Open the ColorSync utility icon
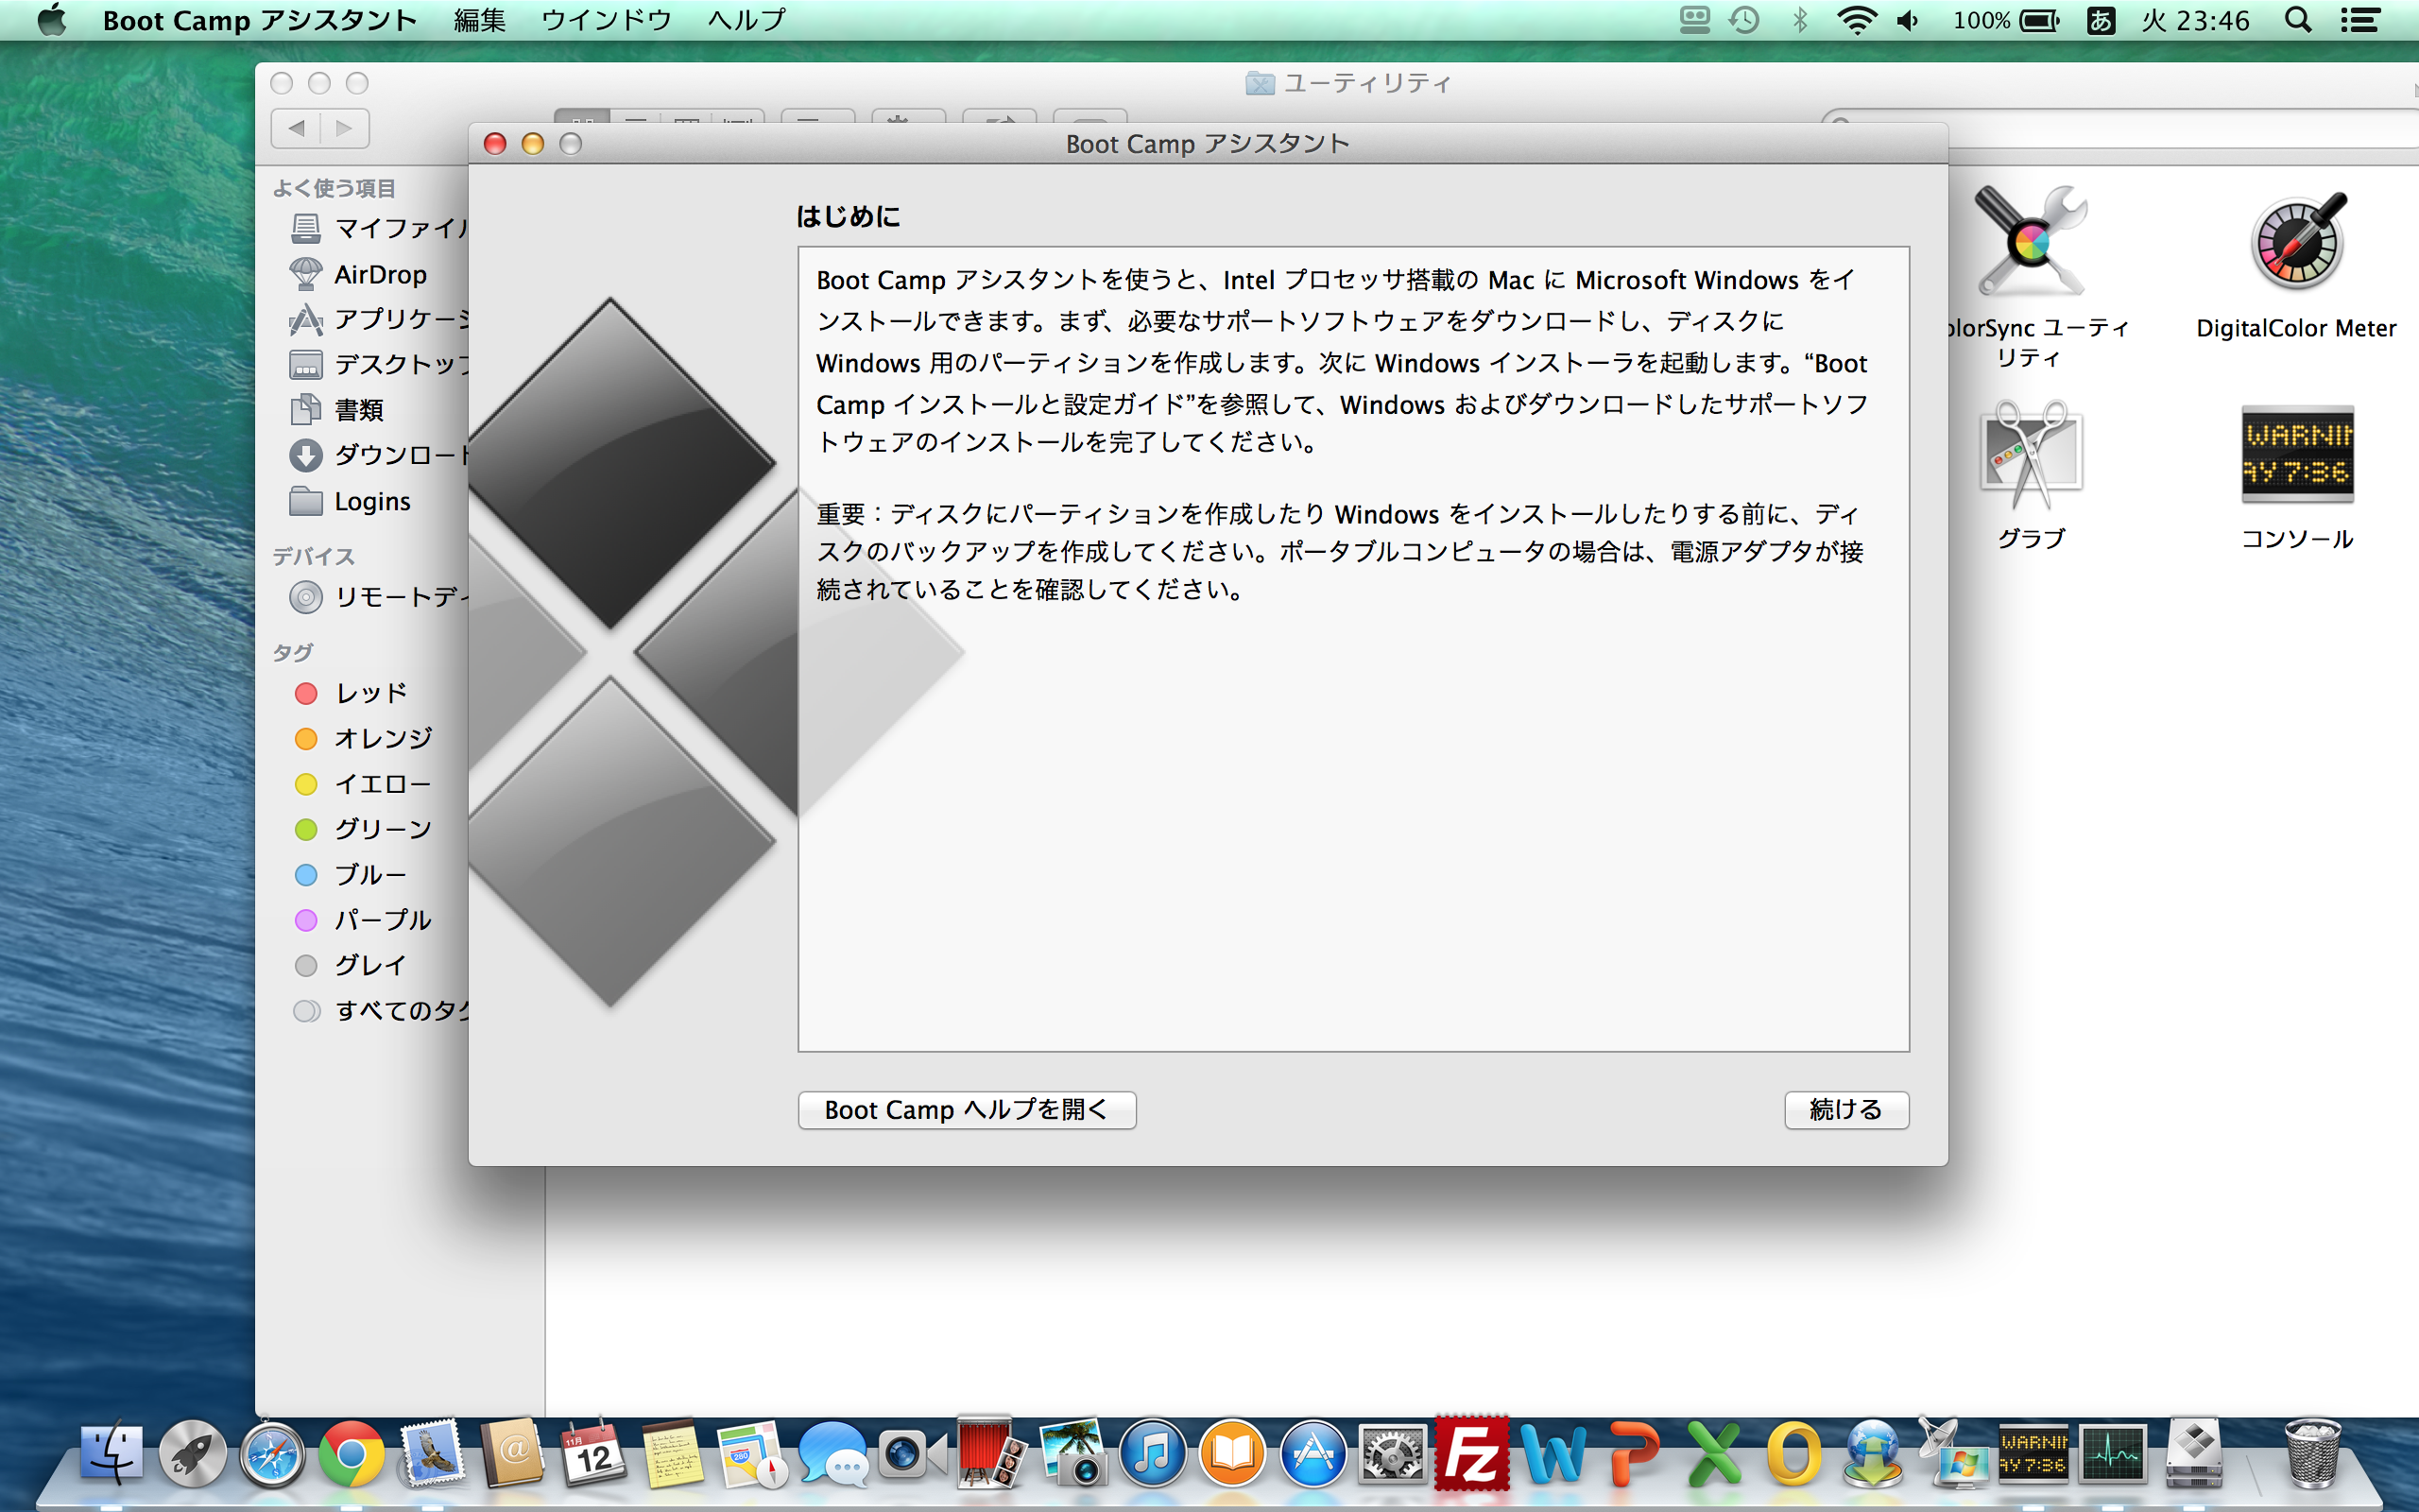2419x1512 pixels. click(x=2029, y=242)
